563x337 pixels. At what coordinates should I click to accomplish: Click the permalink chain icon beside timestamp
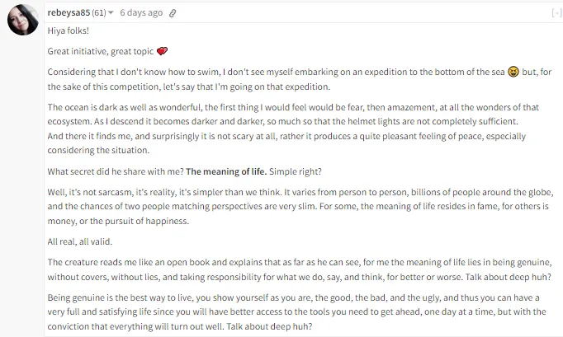(173, 13)
